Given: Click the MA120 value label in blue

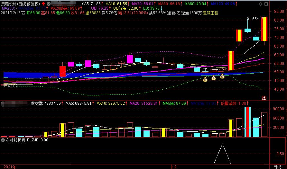Looking at the screenshot, I should click(223, 4).
